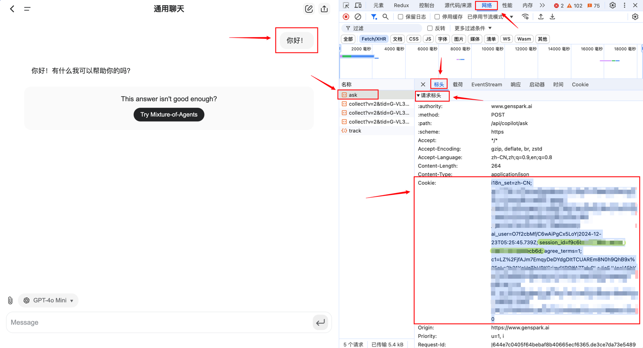
Task: Open the EventStream details tab
Action: point(487,84)
